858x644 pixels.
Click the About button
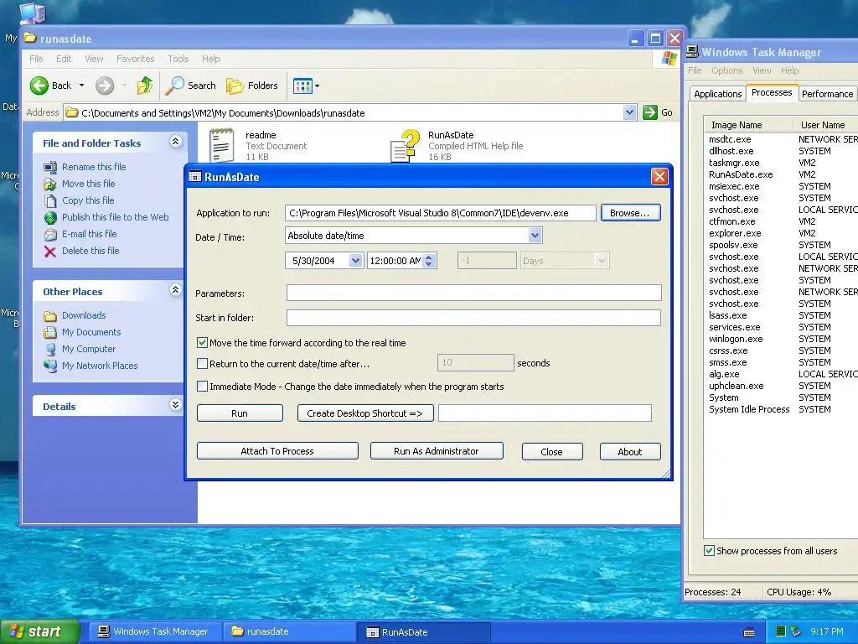click(630, 452)
